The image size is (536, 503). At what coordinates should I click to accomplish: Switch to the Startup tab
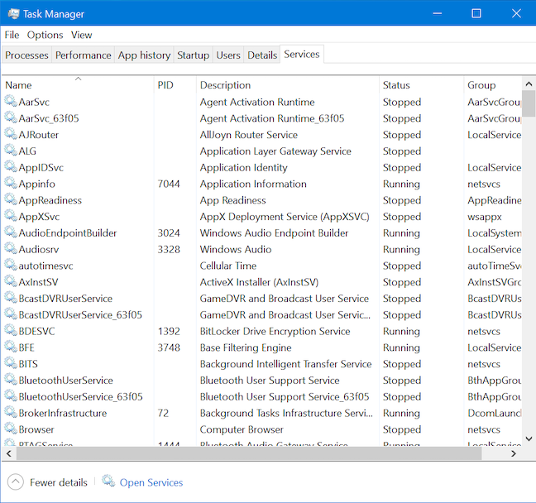193,55
